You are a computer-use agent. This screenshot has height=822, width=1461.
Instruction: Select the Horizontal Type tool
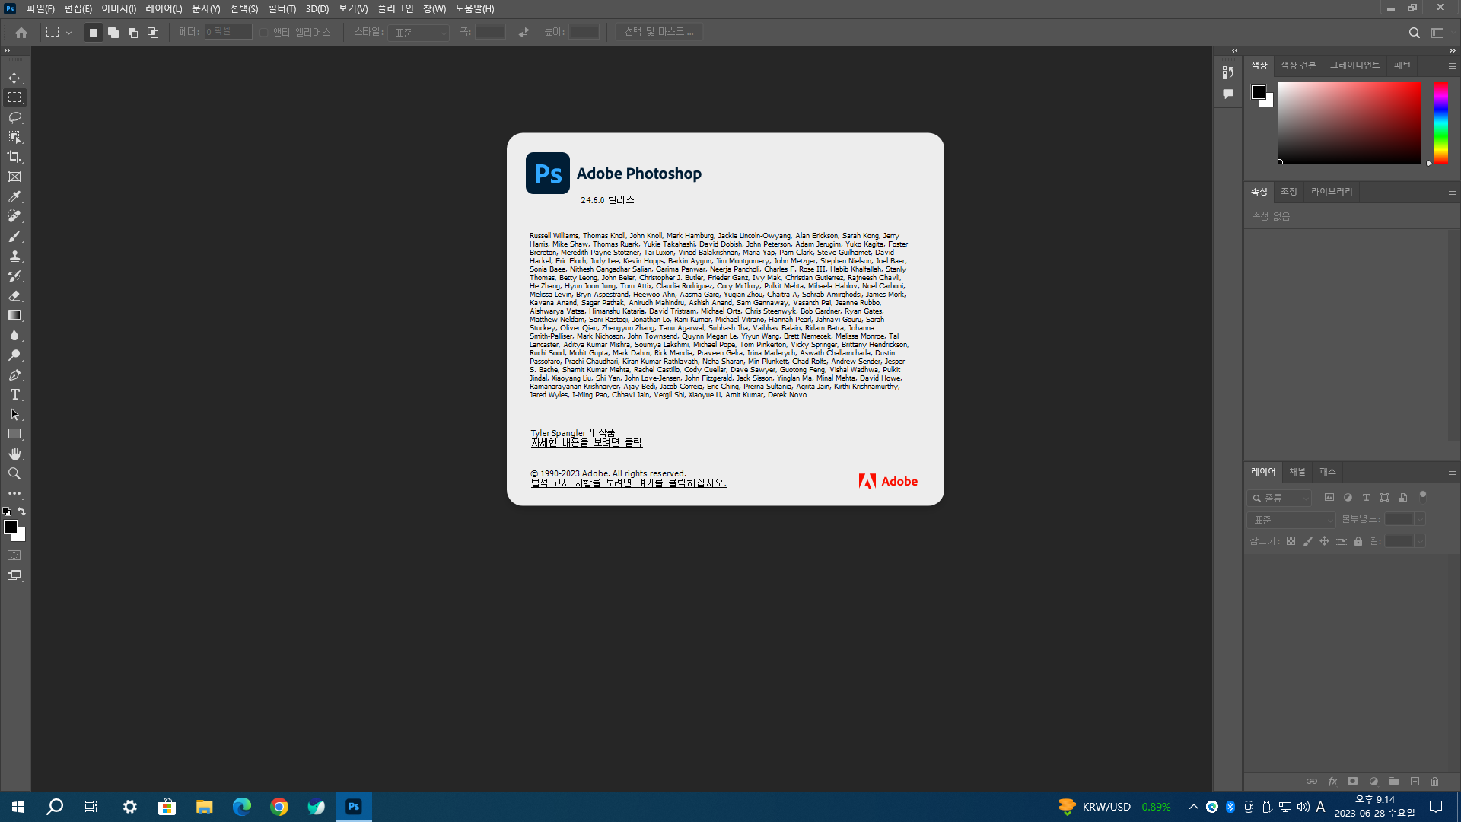pyautogui.click(x=14, y=394)
